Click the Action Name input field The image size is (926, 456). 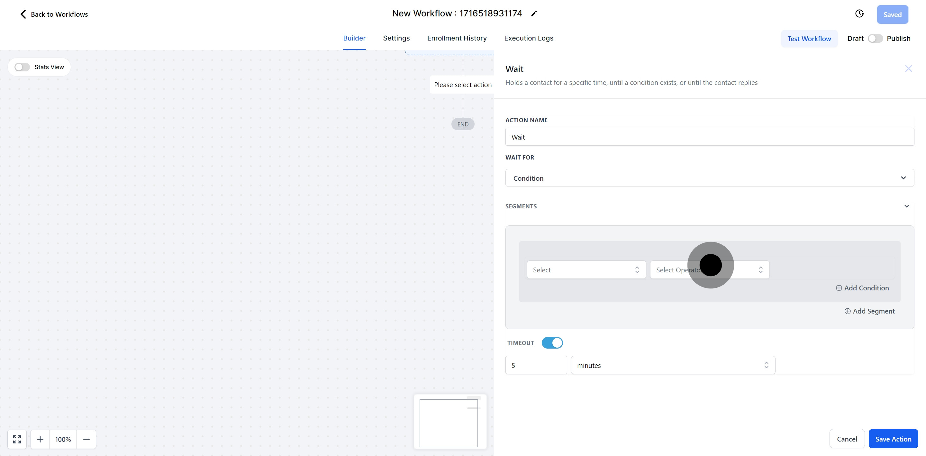(709, 137)
